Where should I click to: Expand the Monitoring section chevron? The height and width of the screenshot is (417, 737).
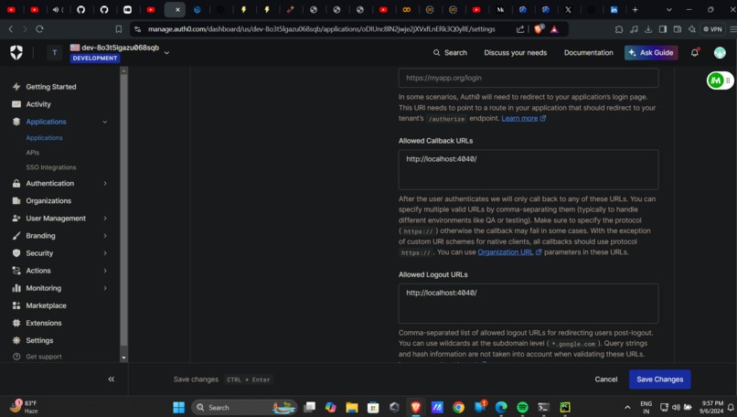105,288
